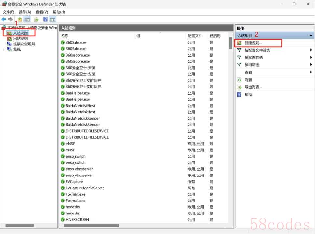The height and width of the screenshot is (234, 315).
Task: Click the rules list vertical scrollbar thumb
Action: [231, 43]
